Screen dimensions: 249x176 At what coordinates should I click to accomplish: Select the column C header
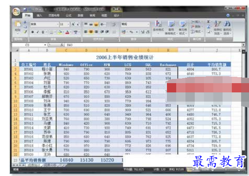(66, 50)
